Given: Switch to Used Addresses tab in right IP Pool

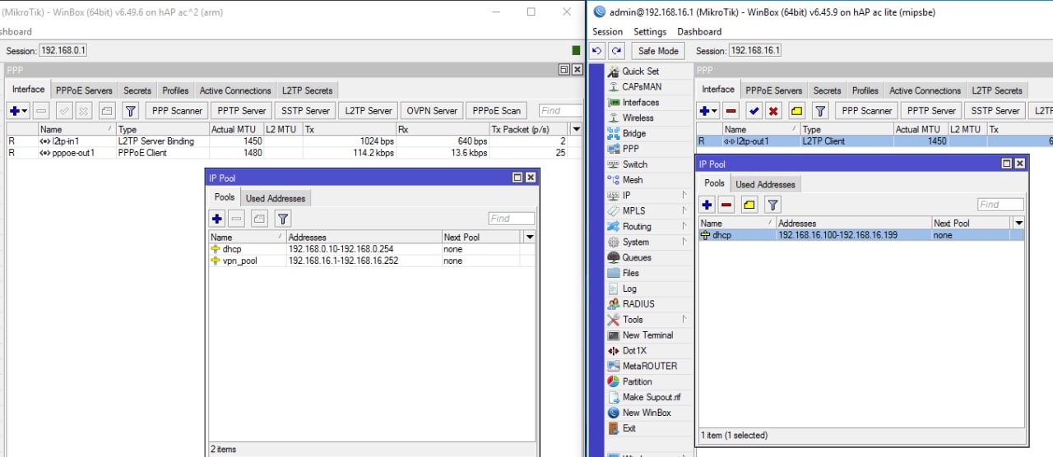Looking at the screenshot, I should click(x=765, y=184).
